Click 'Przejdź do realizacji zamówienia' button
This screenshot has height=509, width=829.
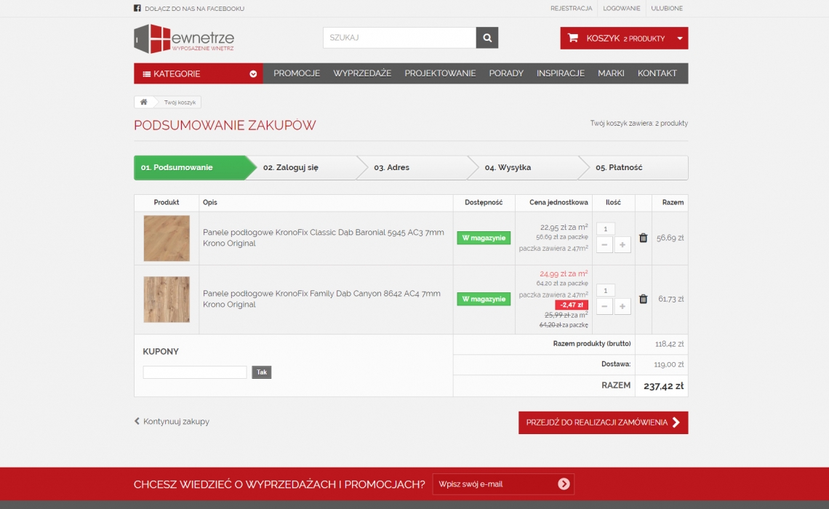point(604,422)
